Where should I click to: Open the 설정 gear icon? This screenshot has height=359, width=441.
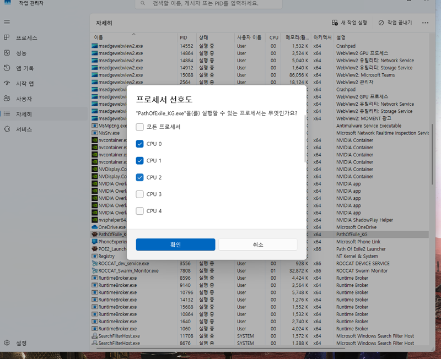pos(7,342)
